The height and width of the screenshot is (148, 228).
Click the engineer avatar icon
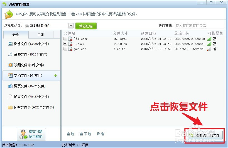[x=23, y=134]
